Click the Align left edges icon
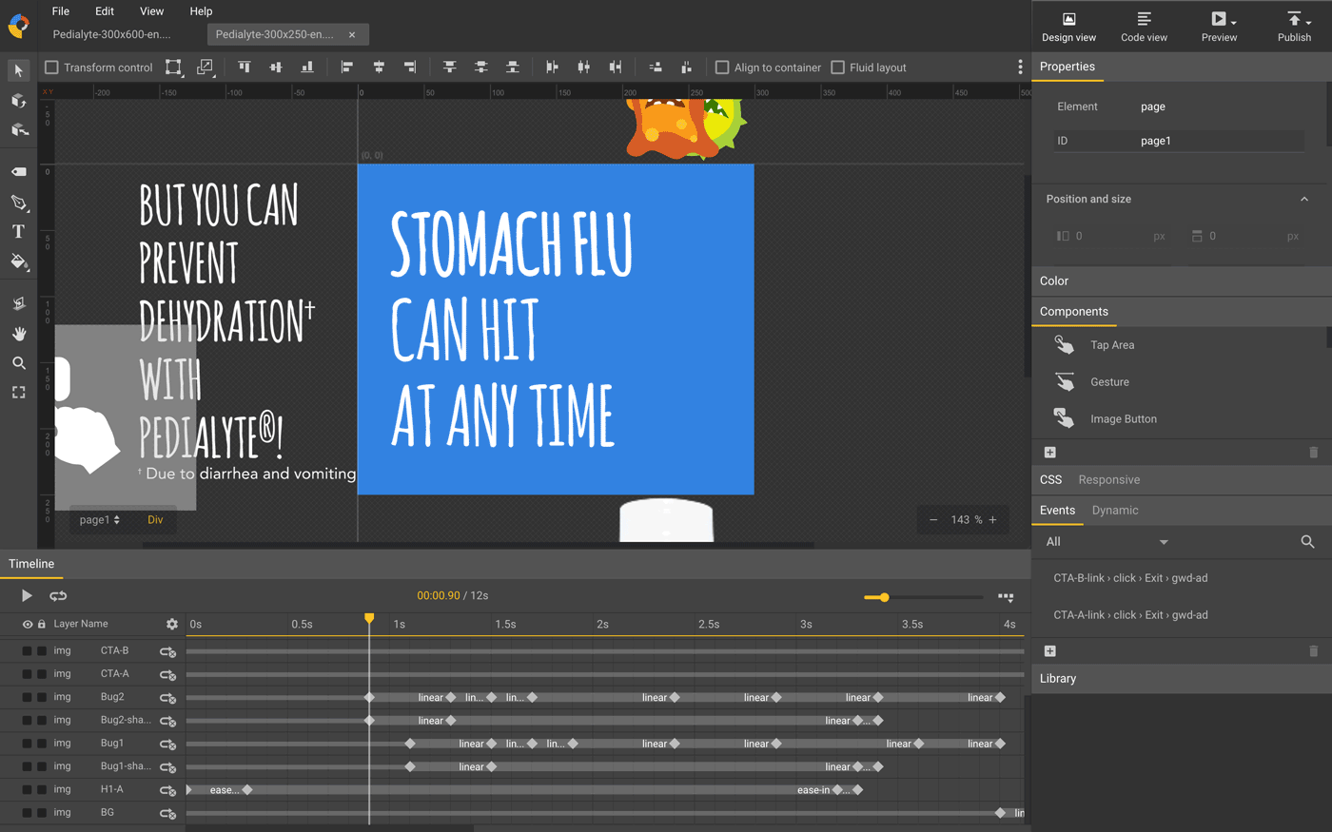The image size is (1332, 832). click(347, 68)
